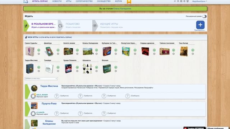Click the lightning icon on real-time tab
The width and height of the screenshot is (230, 129).
(x=26, y=26)
